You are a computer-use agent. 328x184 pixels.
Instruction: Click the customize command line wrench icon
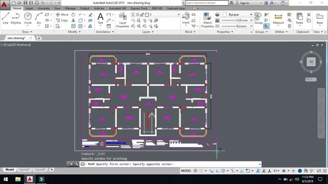click(x=76, y=164)
